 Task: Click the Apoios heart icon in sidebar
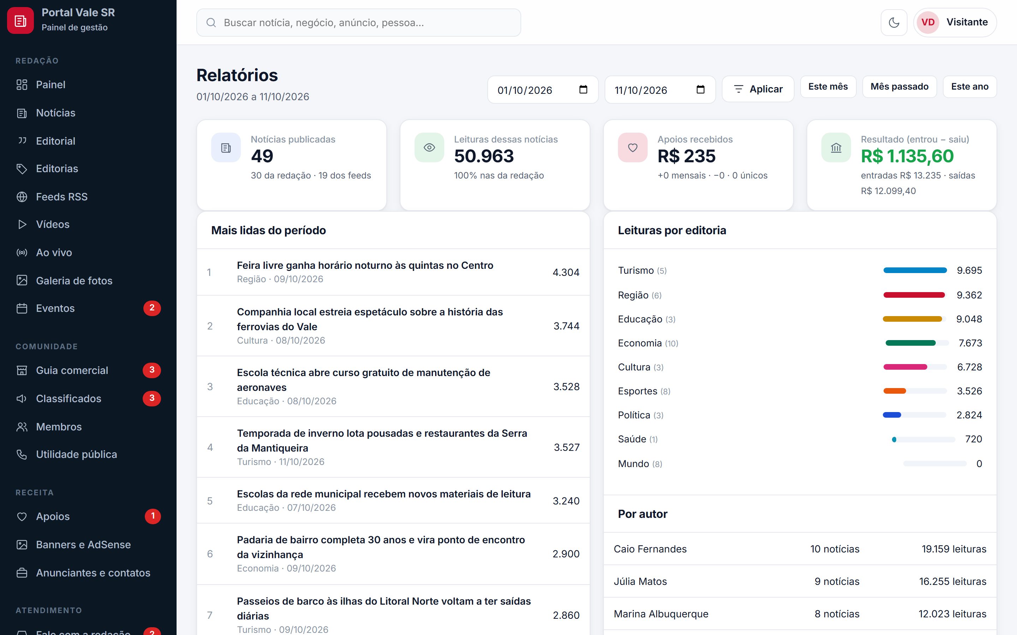tap(22, 516)
